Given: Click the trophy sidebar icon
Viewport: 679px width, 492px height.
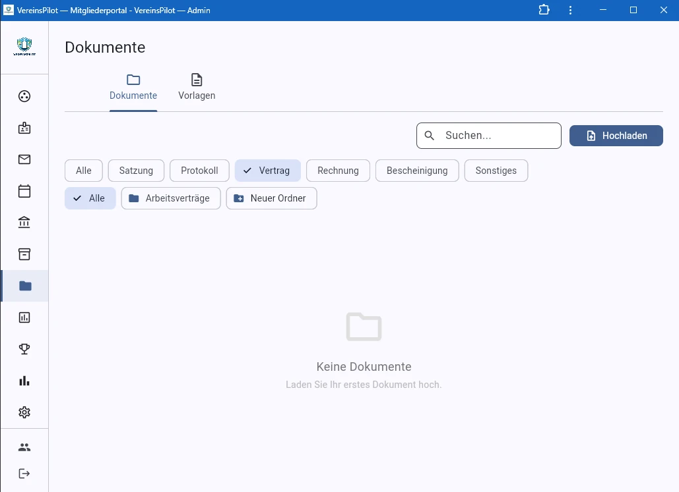Looking at the screenshot, I should [x=24, y=349].
